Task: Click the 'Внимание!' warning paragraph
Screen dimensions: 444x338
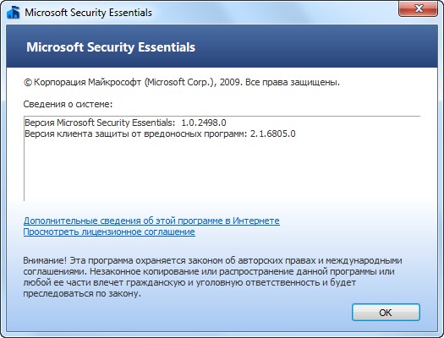Action: (x=212, y=276)
